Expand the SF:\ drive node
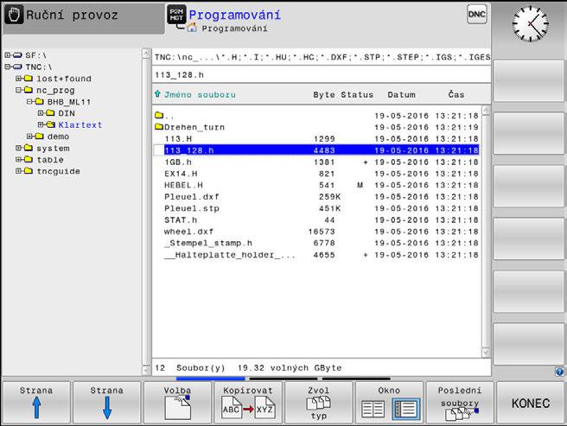Viewport: 567px width, 426px height. coord(8,55)
